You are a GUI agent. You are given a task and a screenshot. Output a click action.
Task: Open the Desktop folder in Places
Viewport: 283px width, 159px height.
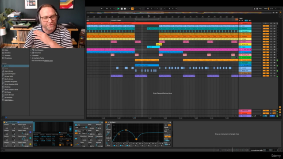[8, 87]
